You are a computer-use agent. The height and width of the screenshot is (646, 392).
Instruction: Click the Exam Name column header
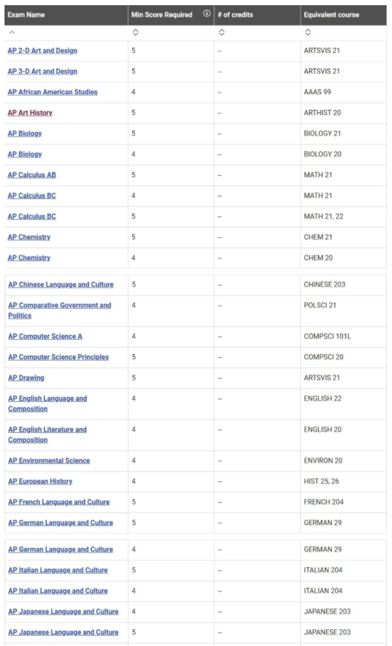click(26, 14)
